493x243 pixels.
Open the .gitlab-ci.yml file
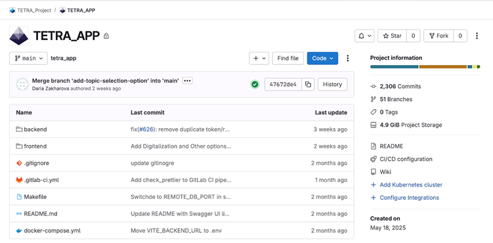(41, 180)
